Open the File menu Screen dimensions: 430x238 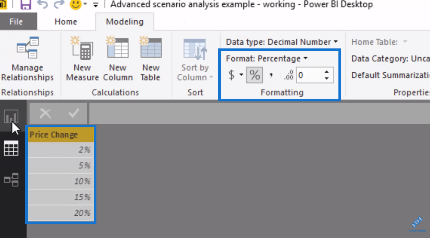(16, 22)
